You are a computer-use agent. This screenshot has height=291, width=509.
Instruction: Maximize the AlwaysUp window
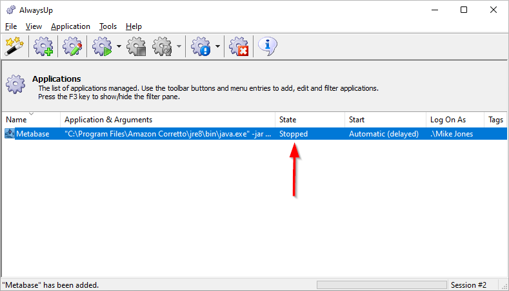[x=464, y=10]
